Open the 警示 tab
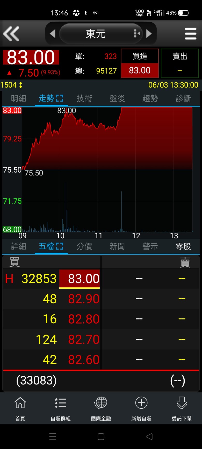Viewport: 202px width, 449px height. pyautogui.click(x=150, y=246)
